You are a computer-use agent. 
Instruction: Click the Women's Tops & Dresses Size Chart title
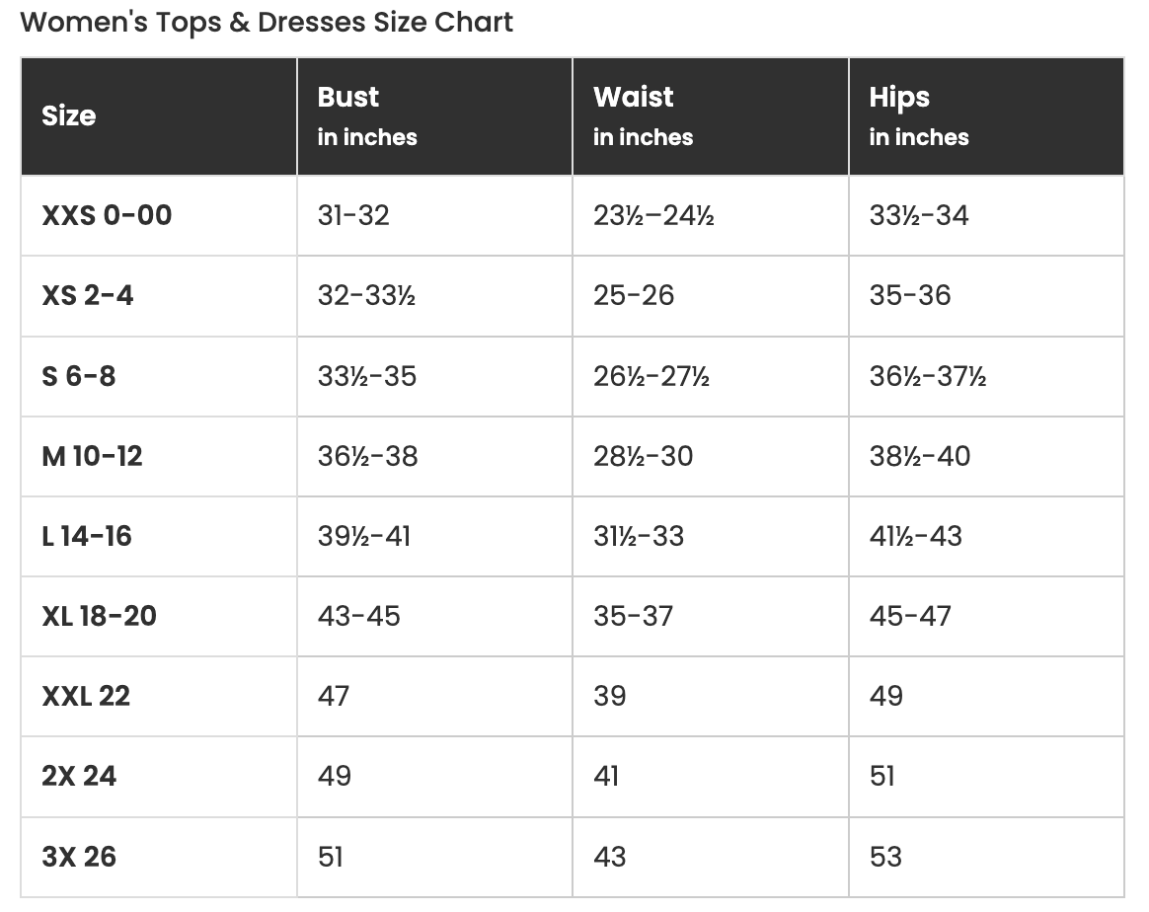(x=267, y=22)
